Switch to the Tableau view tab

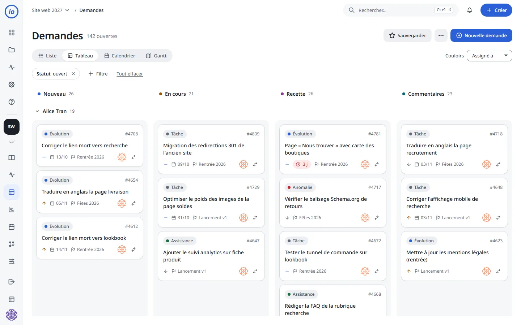click(x=80, y=56)
